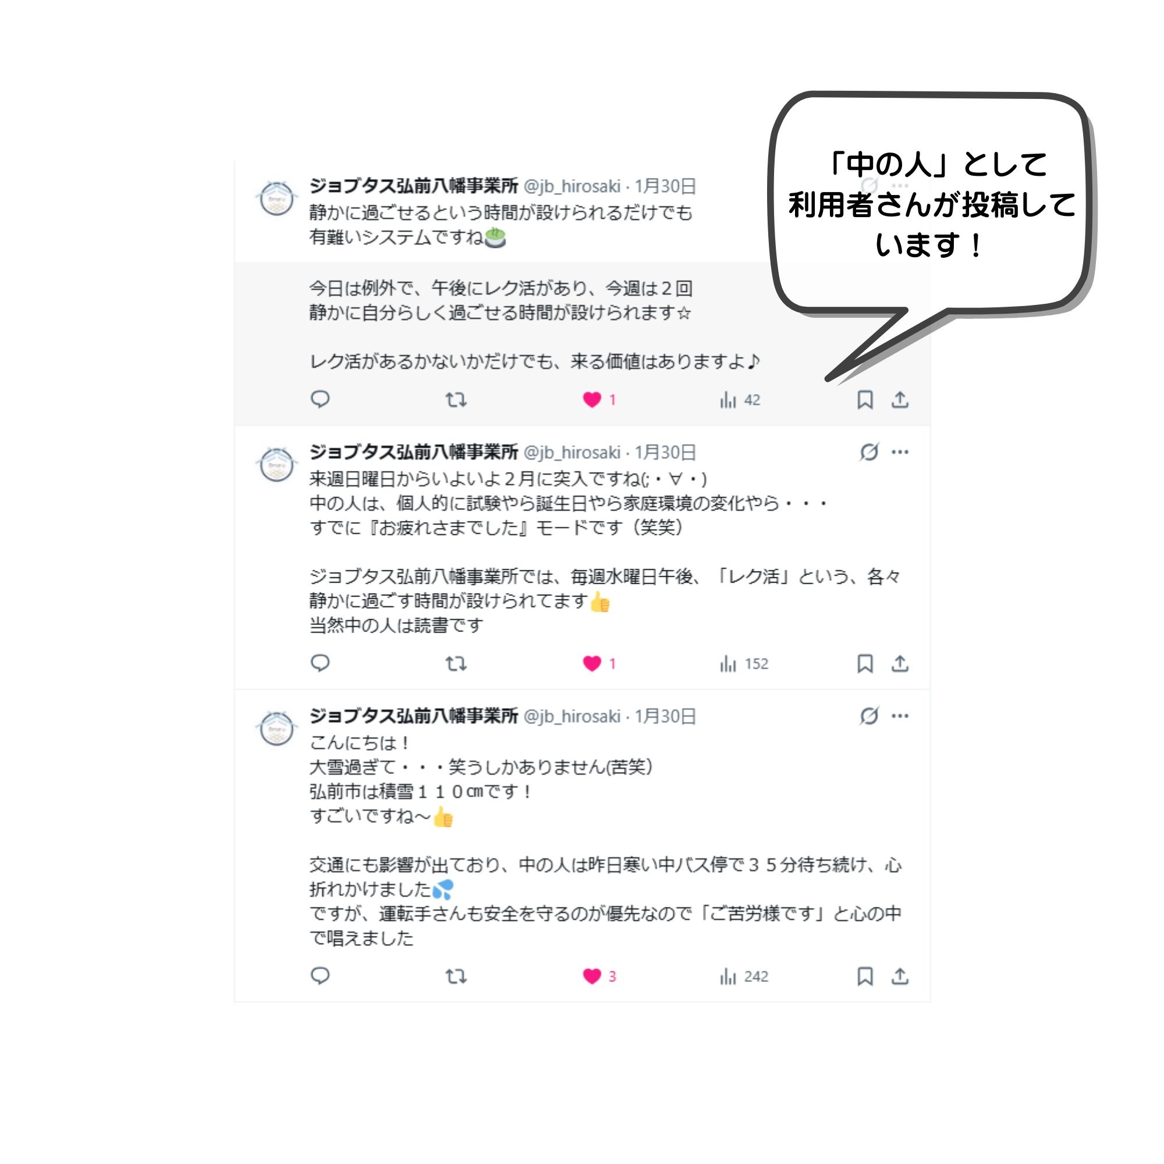This screenshot has width=1164, height=1164.
Task: Bookmark the first tweet about レク活
Action: (865, 399)
